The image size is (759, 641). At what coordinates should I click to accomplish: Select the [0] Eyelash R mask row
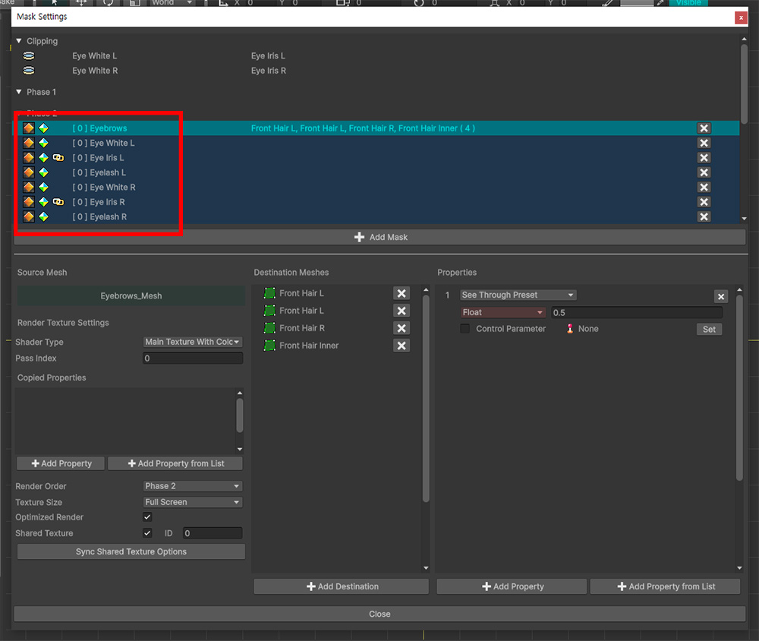[x=376, y=216]
